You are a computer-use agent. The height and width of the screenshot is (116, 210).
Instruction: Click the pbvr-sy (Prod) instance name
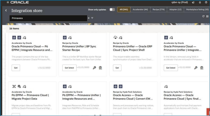point(179,3)
